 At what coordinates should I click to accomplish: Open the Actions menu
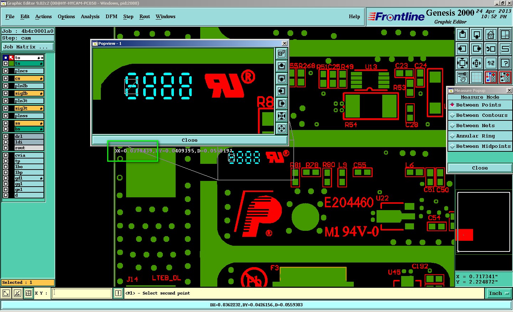click(43, 17)
